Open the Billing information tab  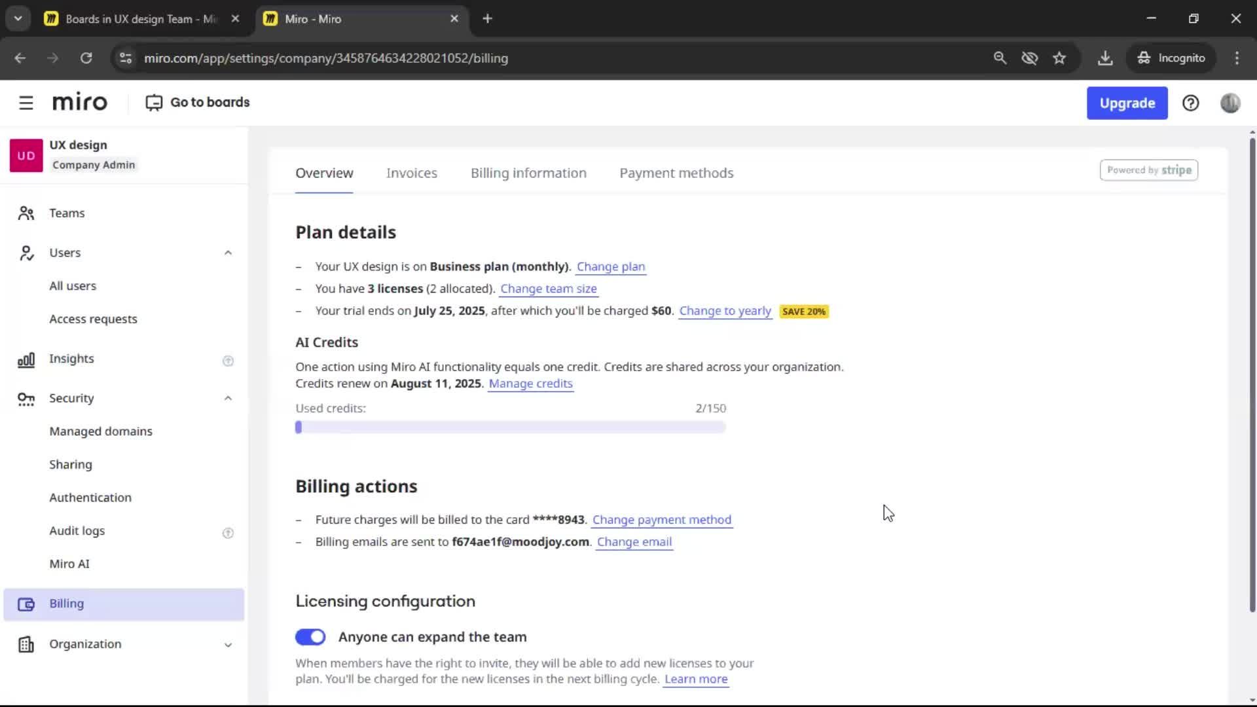(528, 173)
